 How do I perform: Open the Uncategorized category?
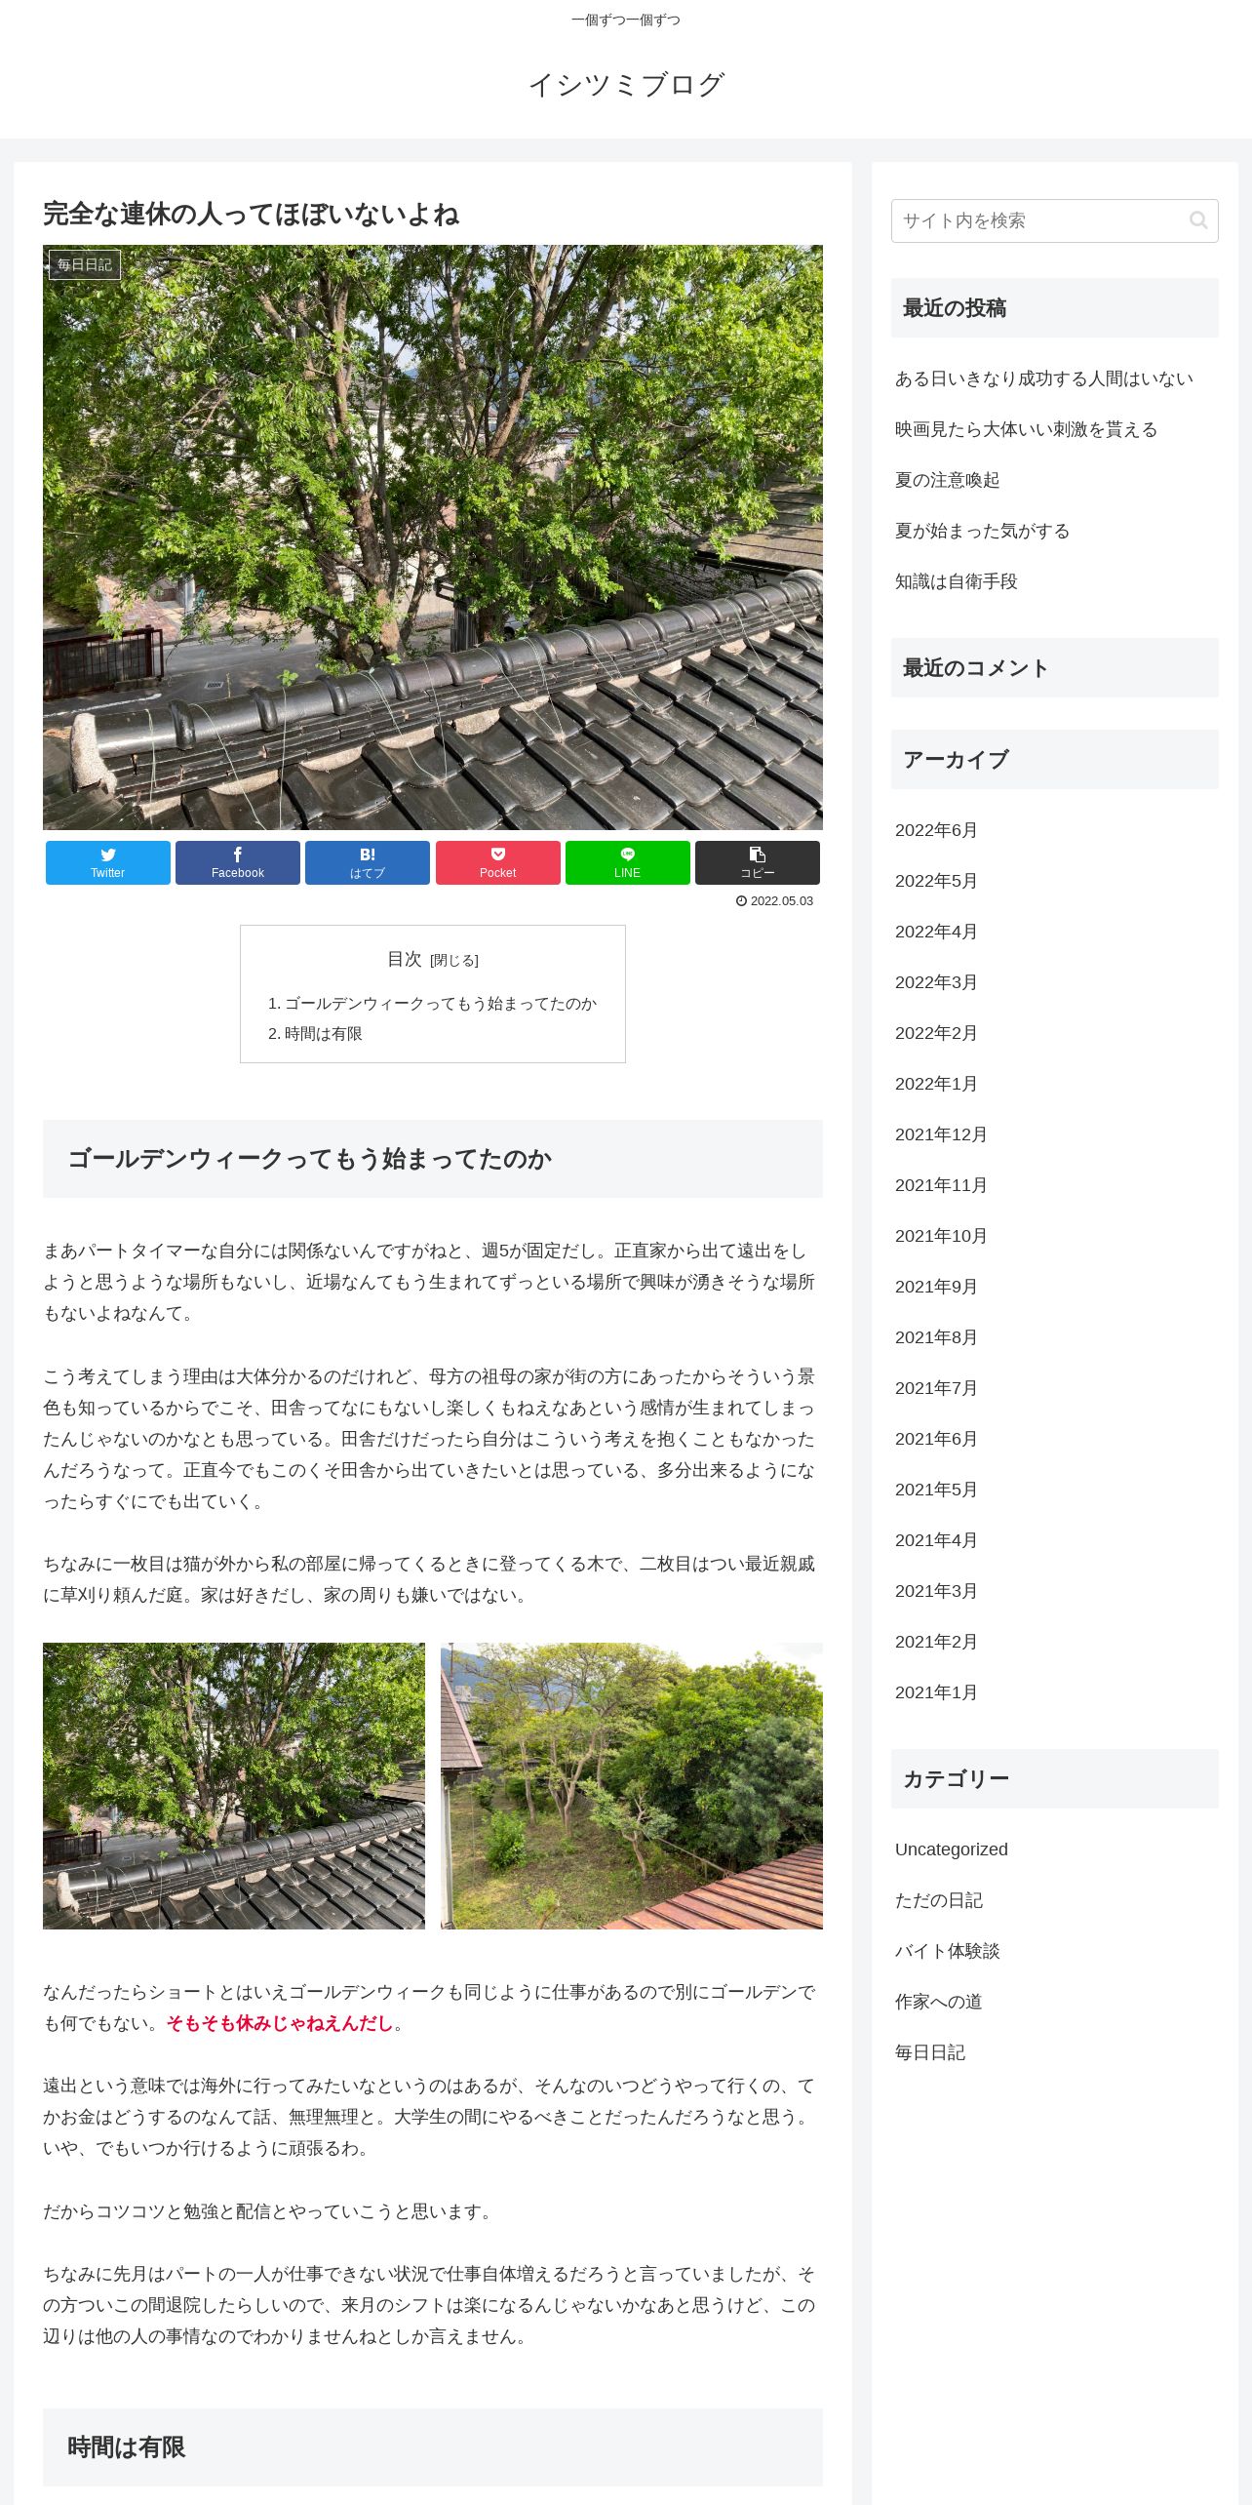tap(952, 1849)
